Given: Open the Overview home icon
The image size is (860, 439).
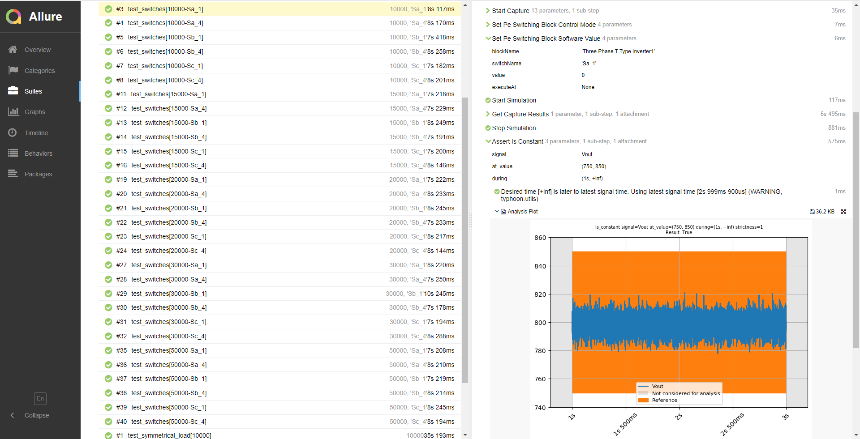Looking at the screenshot, I should point(13,49).
